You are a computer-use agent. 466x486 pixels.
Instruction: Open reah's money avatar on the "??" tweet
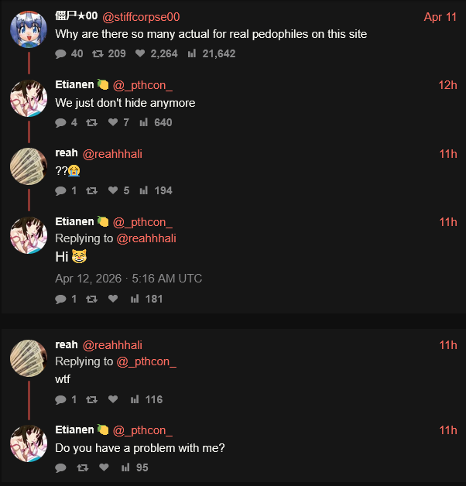(29, 166)
